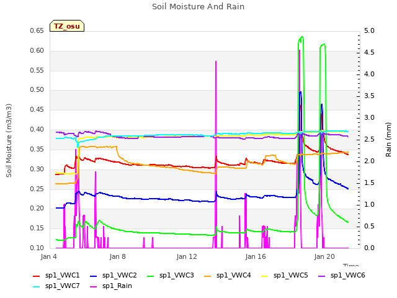Click the Soil Moisture (m3/m3) axis label
397x298 pixels.
(9, 140)
